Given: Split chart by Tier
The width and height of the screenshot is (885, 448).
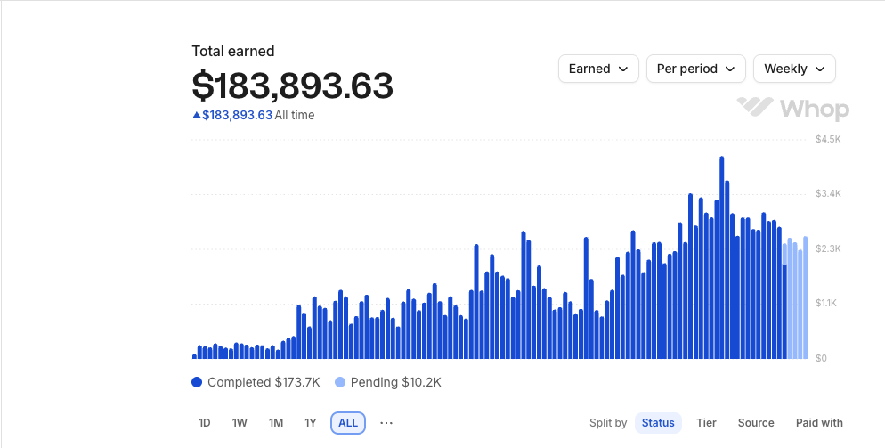Looking at the screenshot, I should click(706, 422).
